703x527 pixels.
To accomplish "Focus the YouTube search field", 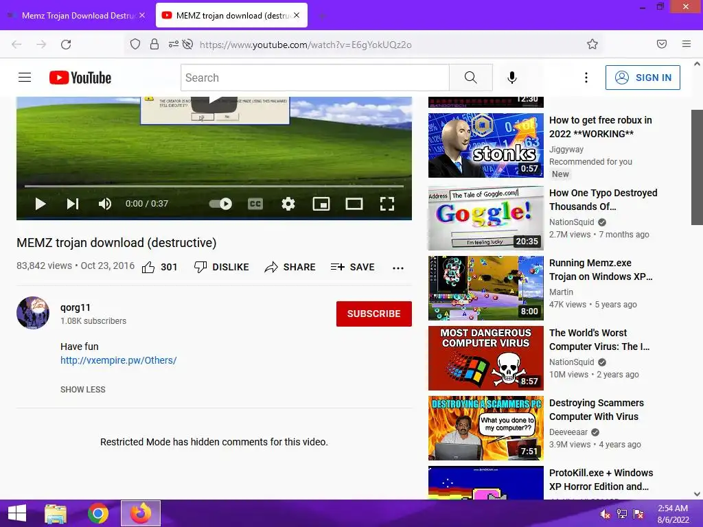I will (x=314, y=78).
